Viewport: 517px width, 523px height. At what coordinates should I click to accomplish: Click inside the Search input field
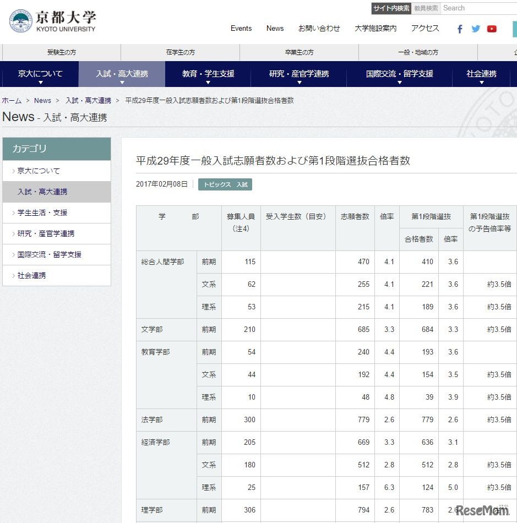pos(479,8)
